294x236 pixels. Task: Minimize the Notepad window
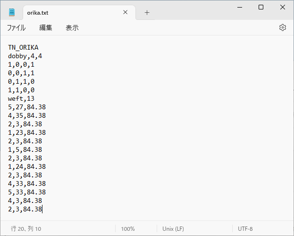pyautogui.click(x=240, y=7)
